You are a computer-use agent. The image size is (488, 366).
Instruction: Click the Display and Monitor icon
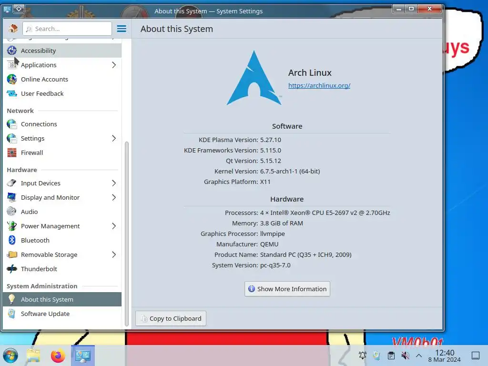point(12,197)
